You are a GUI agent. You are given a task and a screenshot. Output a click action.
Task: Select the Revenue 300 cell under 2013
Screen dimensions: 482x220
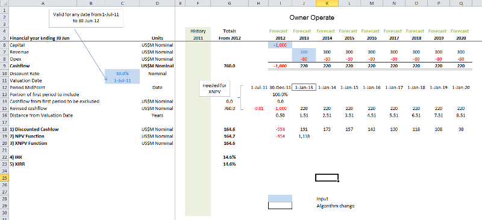304,52
